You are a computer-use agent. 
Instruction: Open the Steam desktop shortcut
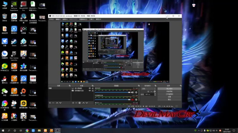(x=14, y=42)
